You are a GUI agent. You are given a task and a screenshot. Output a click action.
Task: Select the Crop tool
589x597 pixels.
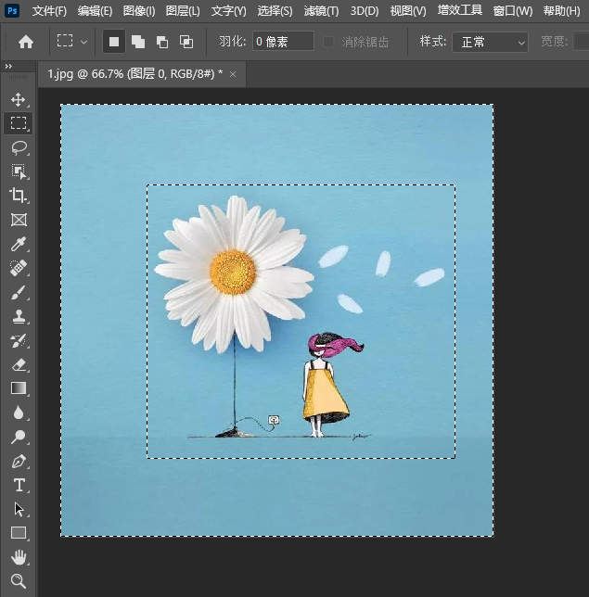19,196
